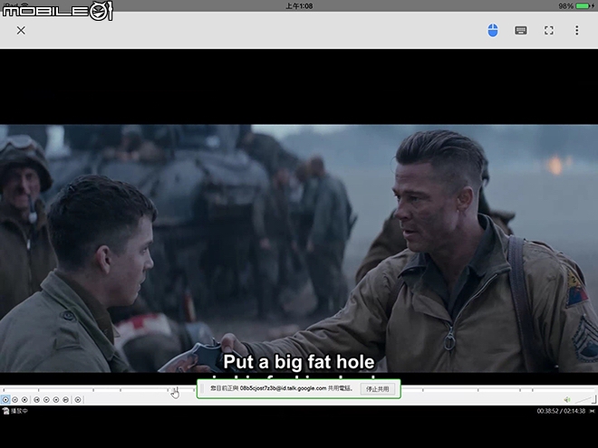Viewport: 598px width, 448px height.
Task: Click the 播放中 playing status text
Action: [x=19, y=411]
